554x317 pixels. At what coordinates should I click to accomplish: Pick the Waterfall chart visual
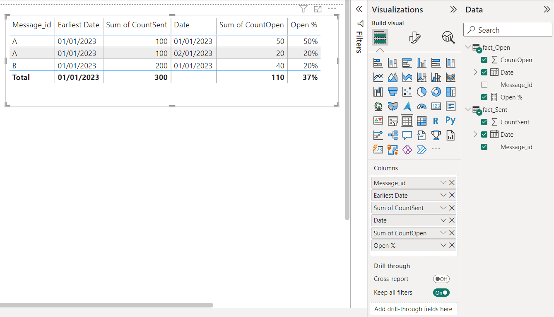(378, 92)
